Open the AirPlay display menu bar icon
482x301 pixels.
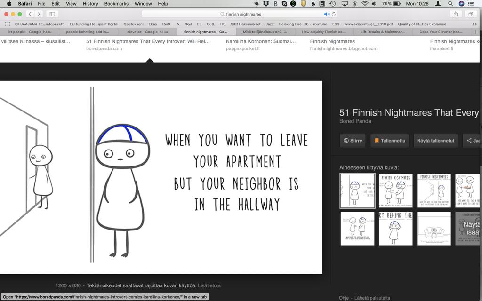pos(345,4)
